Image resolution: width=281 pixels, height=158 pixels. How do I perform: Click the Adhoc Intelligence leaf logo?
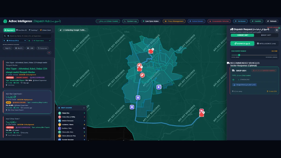point(5,21)
